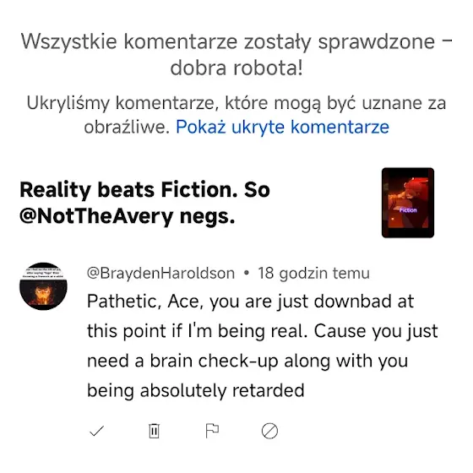Select the comment text starting with Pathetic, Ace
The image size is (473, 473).
(x=262, y=345)
